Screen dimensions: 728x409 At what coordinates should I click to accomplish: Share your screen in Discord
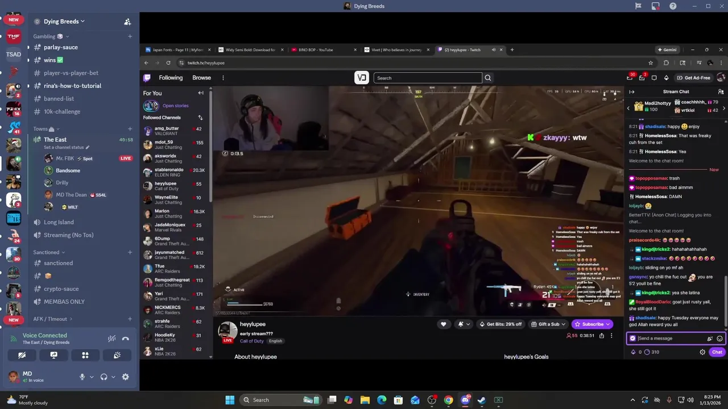(x=53, y=355)
